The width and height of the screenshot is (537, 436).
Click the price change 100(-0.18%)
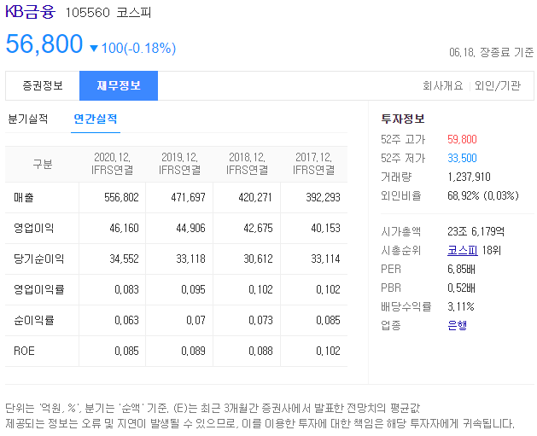coord(138,48)
